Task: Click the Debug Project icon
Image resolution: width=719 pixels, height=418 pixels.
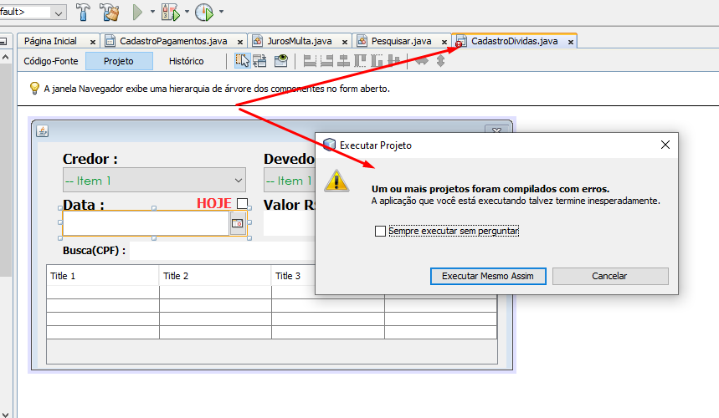Action: pyautogui.click(x=170, y=13)
